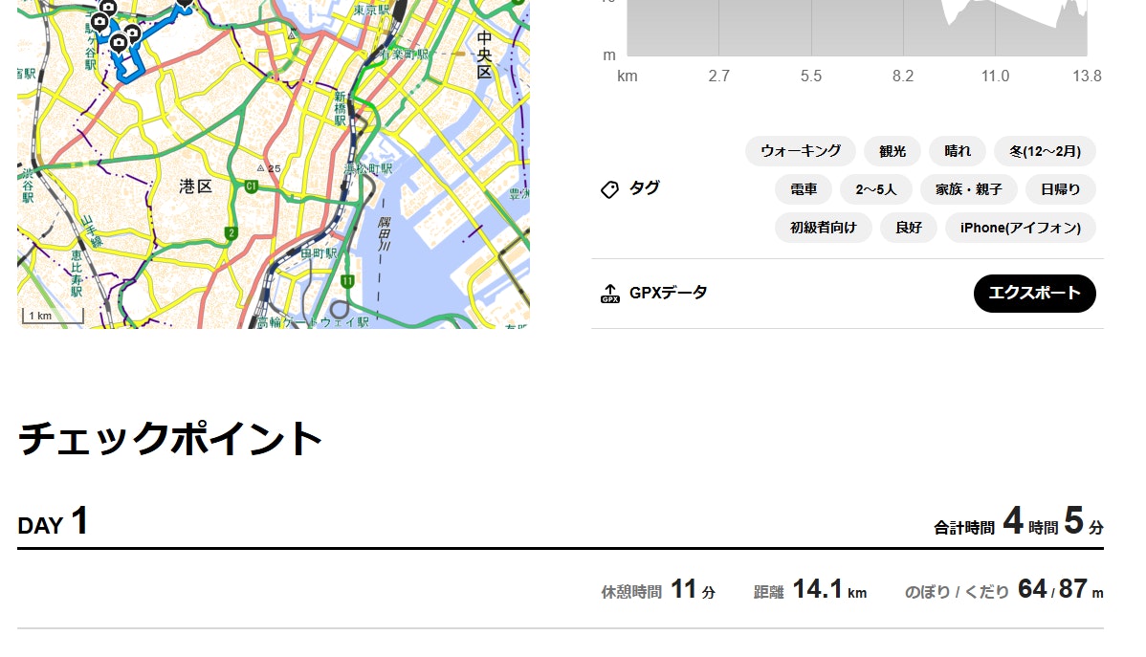
Task: Click the elevation chart near the 11.0 km mark
Action: click(x=995, y=29)
